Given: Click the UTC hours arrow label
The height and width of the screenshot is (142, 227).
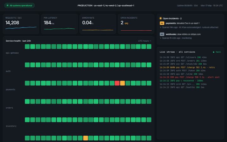Looking at the screenshot, I should pyautogui.click(x=145, y=41).
